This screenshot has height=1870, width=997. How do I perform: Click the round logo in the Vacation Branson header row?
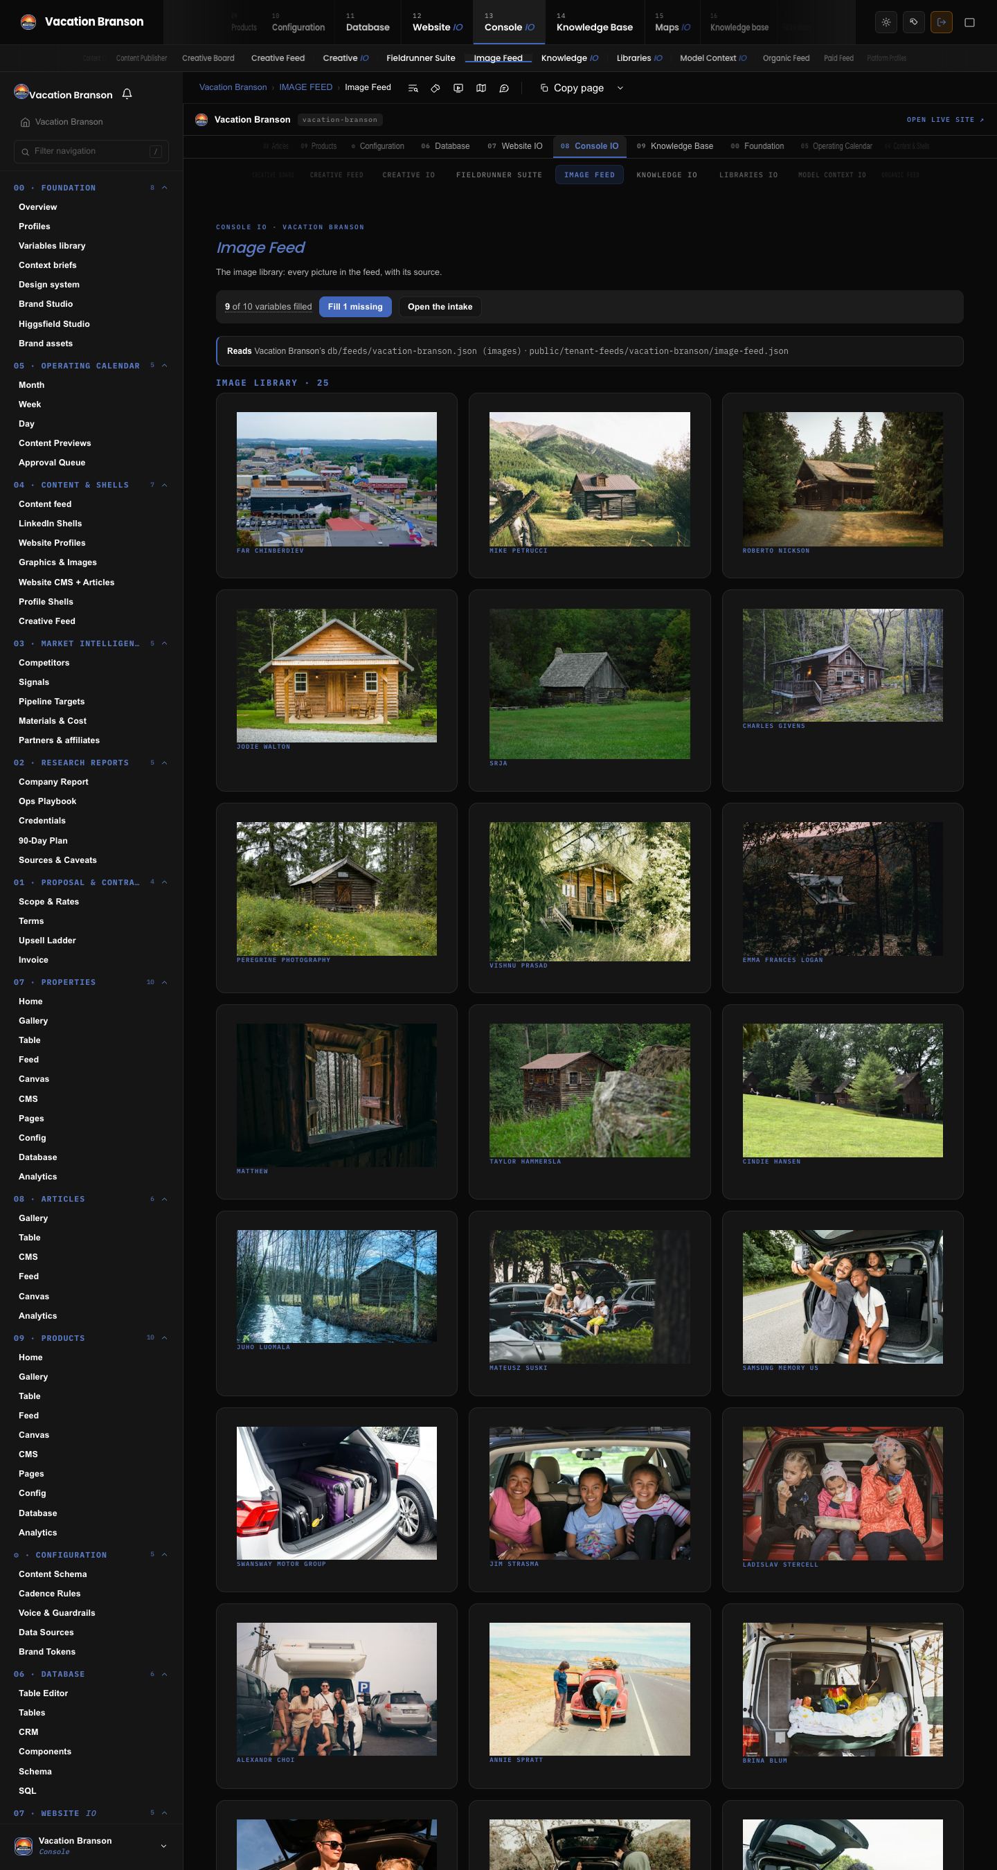[201, 120]
